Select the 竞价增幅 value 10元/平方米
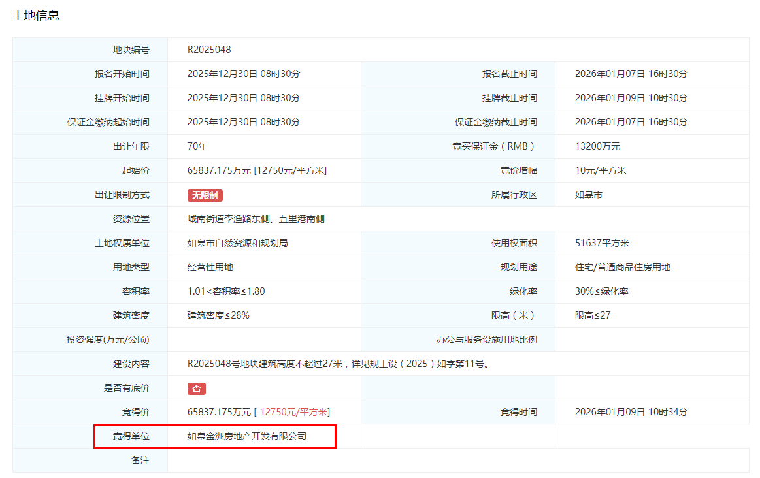Viewport: 760px width, 478px height. click(x=600, y=170)
